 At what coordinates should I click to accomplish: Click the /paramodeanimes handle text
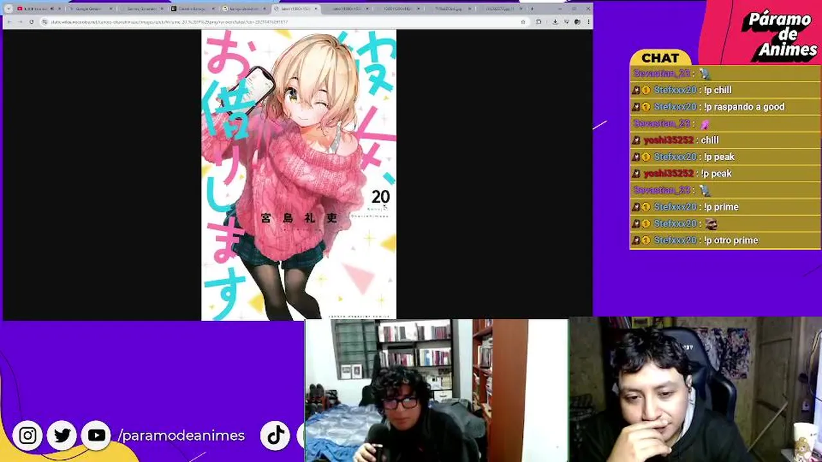[181, 436]
